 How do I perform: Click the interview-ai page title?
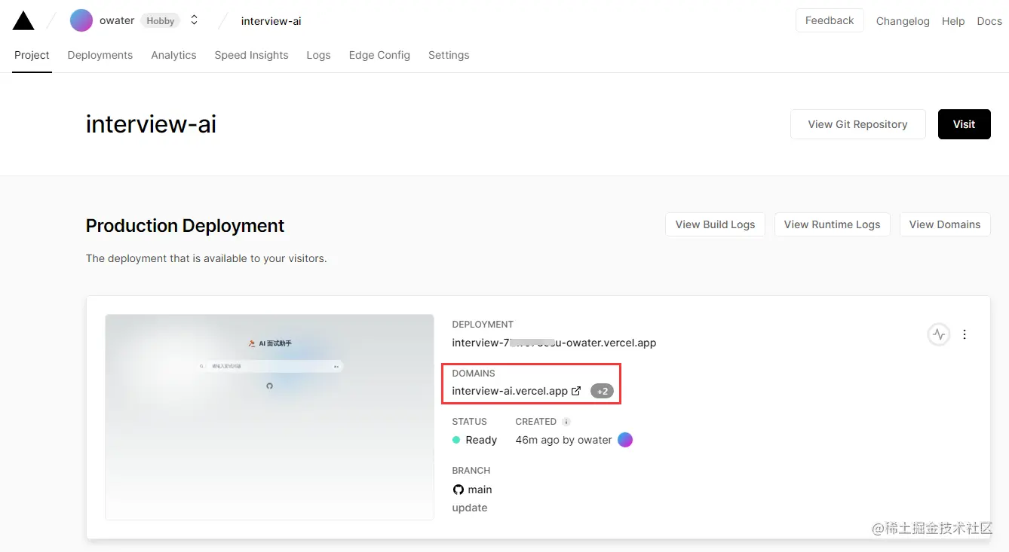pyautogui.click(x=151, y=124)
